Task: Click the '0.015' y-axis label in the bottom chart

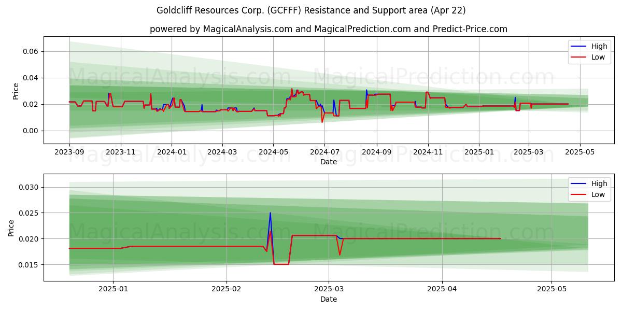Action: (x=30, y=265)
